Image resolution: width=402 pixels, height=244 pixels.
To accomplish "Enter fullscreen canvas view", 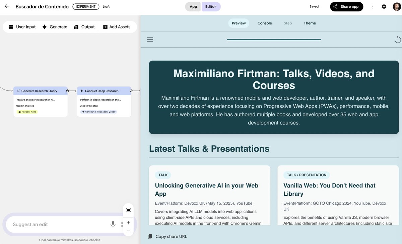I will pyautogui.click(x=128, y=210).
